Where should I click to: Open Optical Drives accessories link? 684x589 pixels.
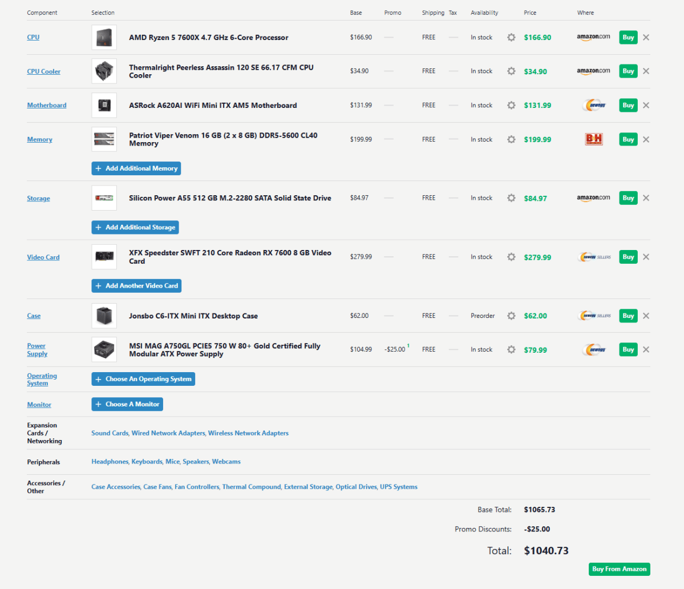coord(356,487)
